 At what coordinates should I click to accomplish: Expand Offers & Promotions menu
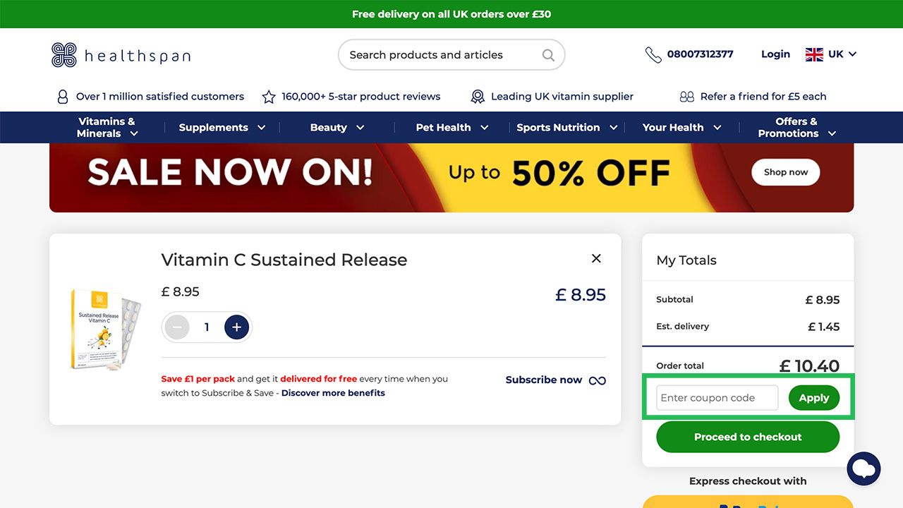click(796, 127)
